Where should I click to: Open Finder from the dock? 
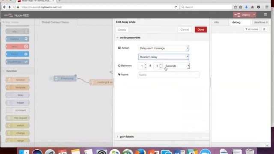[x=24, y=151]
